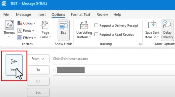175x97 pixels.
Task: Click the Chris@chrismenard.net sender address
Action: [x=70, y=59]
